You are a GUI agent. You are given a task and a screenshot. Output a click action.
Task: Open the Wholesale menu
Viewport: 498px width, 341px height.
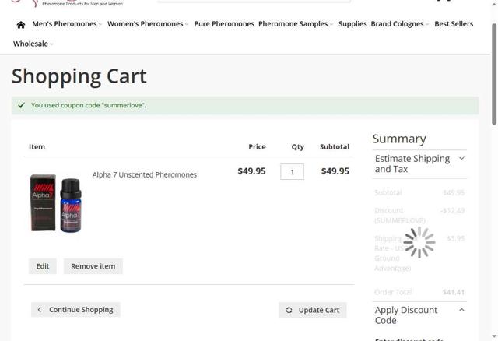(x=33, y=44)
